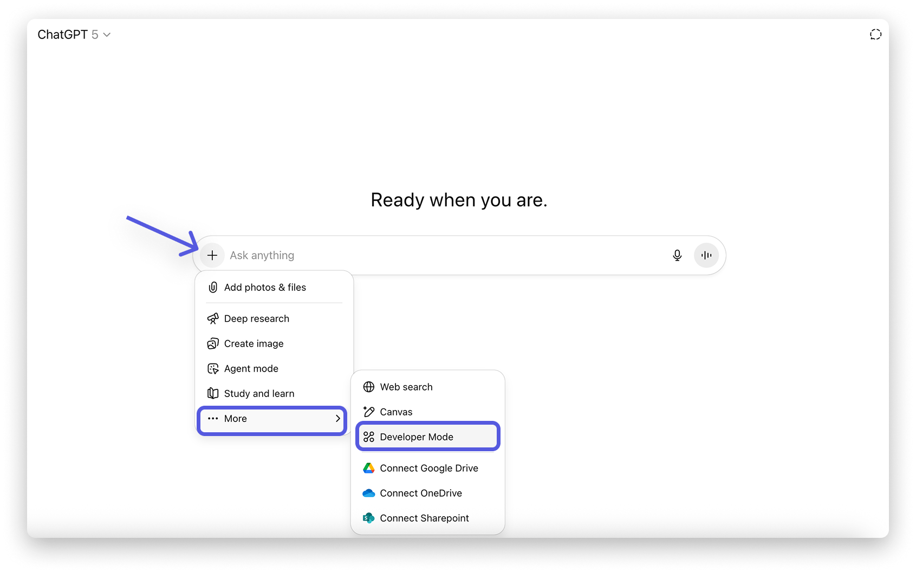Start a temporary chat using the top-right icon
Viewport: 916px width, 572px height.
876,34
